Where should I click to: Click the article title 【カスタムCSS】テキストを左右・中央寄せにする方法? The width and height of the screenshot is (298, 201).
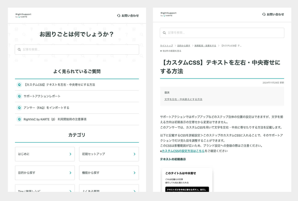[220, 67]
